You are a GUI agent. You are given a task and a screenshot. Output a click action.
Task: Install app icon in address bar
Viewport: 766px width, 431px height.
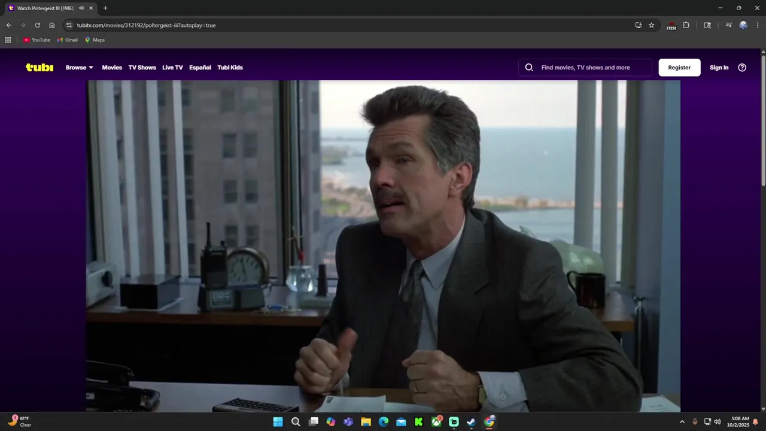[x=639, y=25]
